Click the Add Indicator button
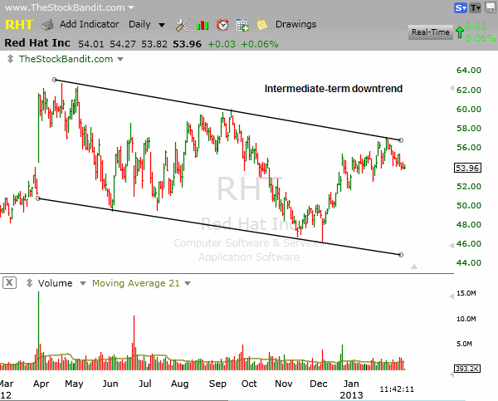The image size is (498, 401). point(90,24)
